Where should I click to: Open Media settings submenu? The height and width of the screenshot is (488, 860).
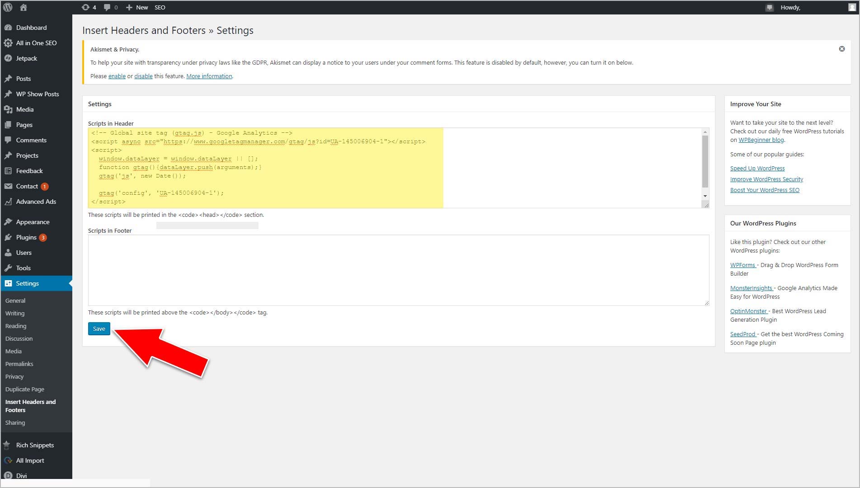tap(14, 351)
